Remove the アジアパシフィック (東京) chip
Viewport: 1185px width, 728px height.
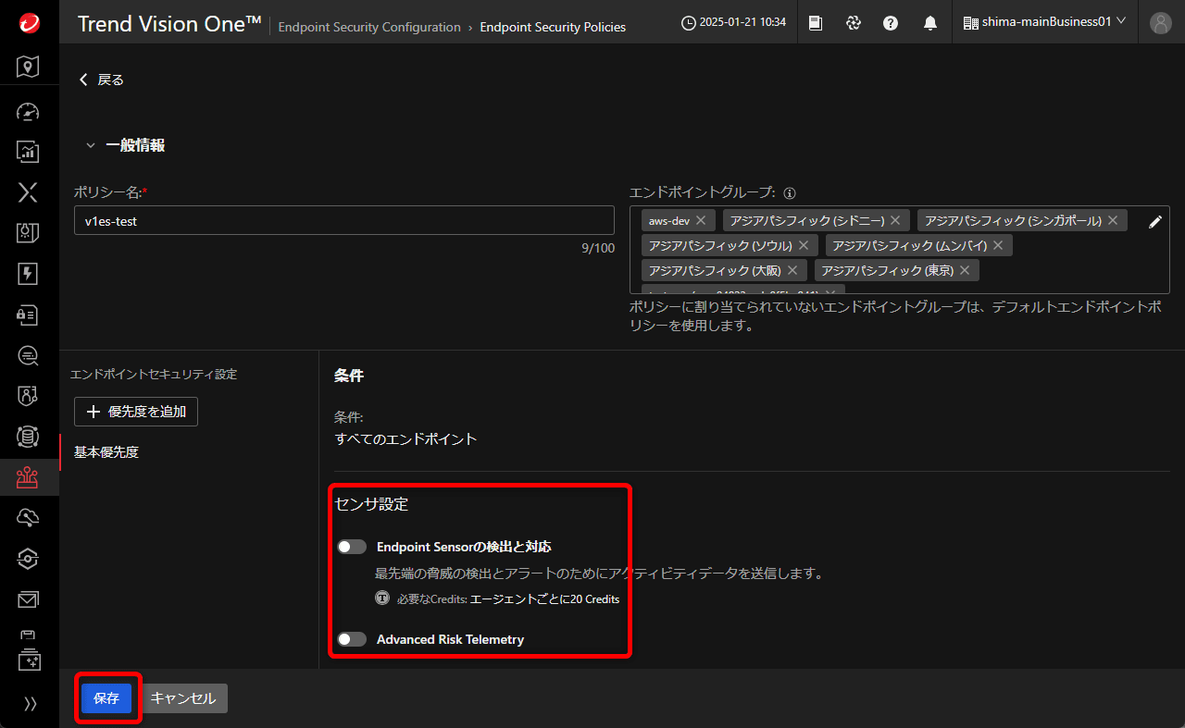tap(964, 270)
